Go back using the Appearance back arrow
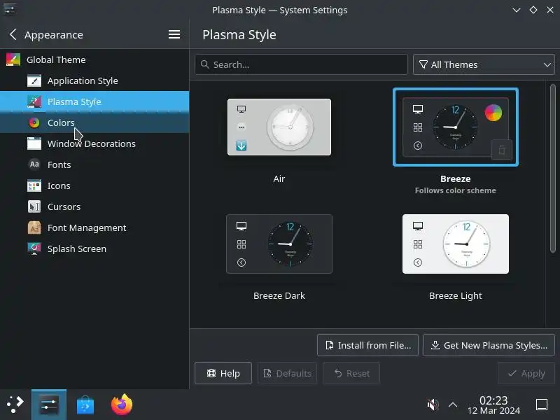 (x=13, y=34)
